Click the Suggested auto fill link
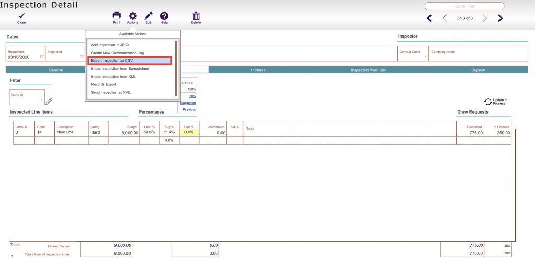535x262 pixels. point(188,103)
